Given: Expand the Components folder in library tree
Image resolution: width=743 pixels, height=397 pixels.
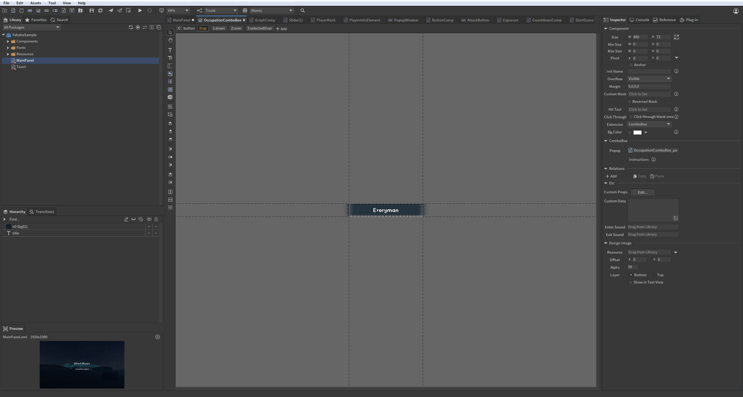Looking at the screenshot, I should coord(8,41).
